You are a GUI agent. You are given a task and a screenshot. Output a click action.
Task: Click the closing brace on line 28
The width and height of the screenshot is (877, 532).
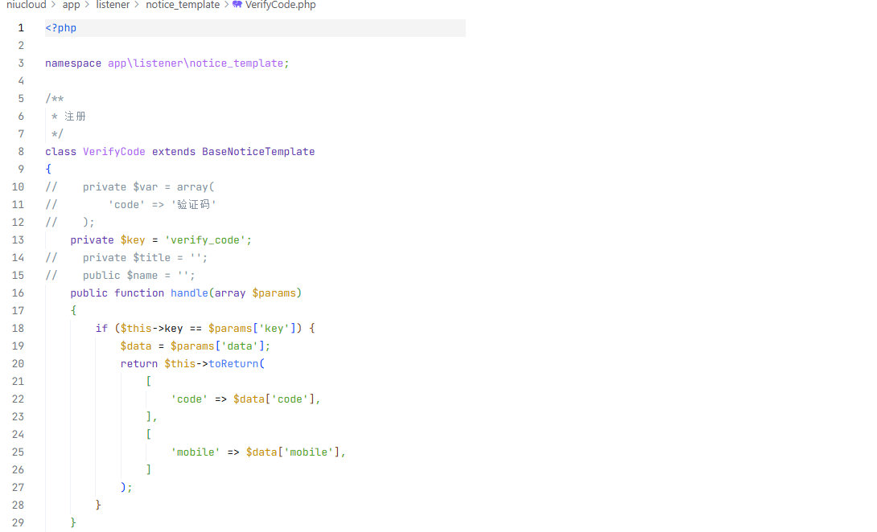point(98,505)
